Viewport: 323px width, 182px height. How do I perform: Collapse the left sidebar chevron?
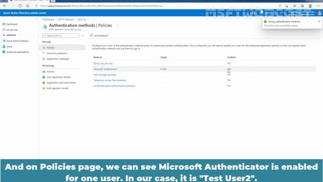[x=36, y=19]
